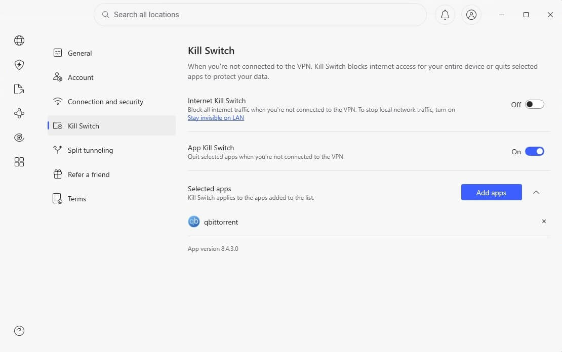The height and width of the screenshot is (352, 562).
Task: Open the help question mark icon
Action: point(19,331)
